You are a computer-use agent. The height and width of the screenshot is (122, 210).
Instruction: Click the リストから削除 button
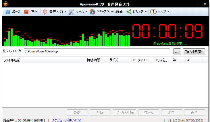point(124,113)
